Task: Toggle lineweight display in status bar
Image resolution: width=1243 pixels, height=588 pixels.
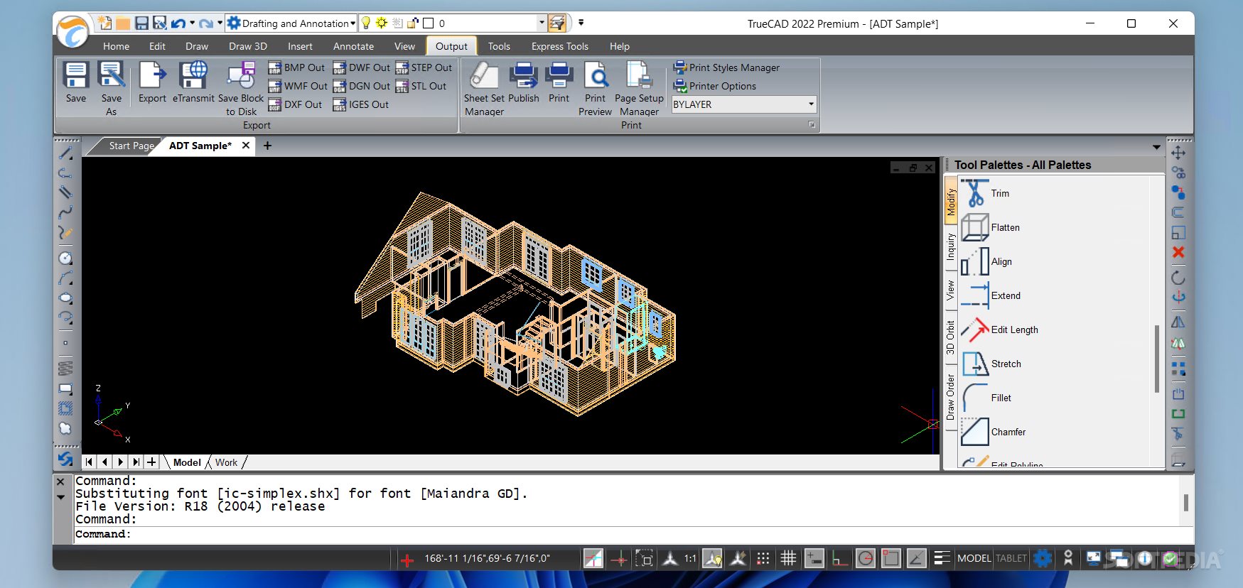Action: point(942,558)
